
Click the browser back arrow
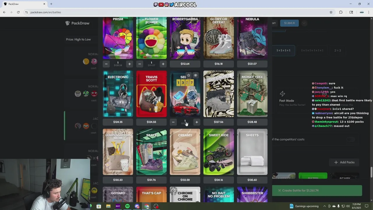(4, 12)
